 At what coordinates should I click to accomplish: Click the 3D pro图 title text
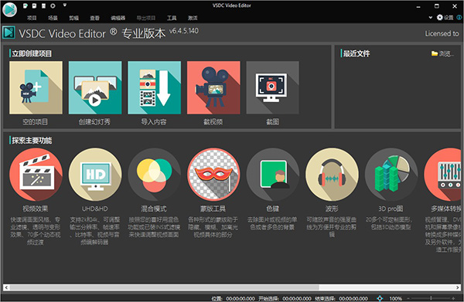click(391, 209)
